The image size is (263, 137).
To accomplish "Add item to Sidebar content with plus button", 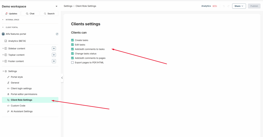I will pos(54,48).
